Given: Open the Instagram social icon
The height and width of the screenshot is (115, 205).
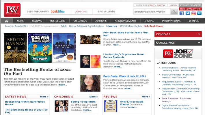Looking at the screenshot, I should (x=193, y=13).
